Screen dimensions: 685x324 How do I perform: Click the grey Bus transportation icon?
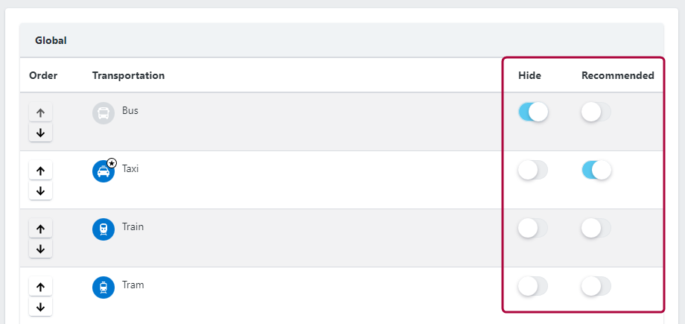tap(103, 113)
